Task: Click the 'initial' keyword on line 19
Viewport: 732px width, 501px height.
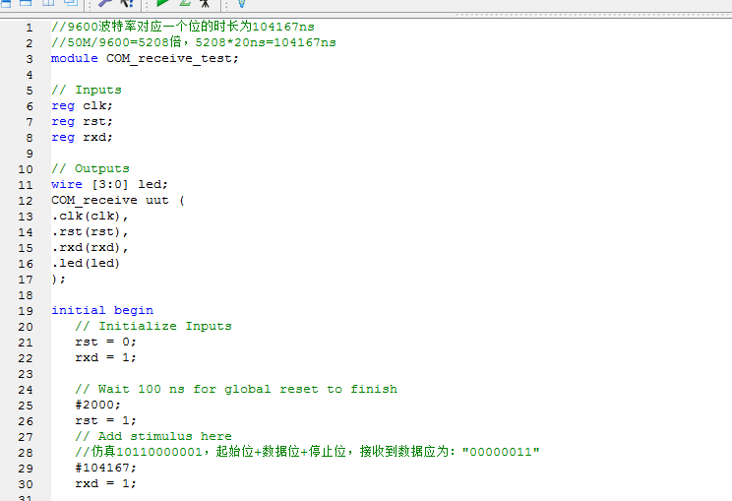Action: (x=79, y=310)
